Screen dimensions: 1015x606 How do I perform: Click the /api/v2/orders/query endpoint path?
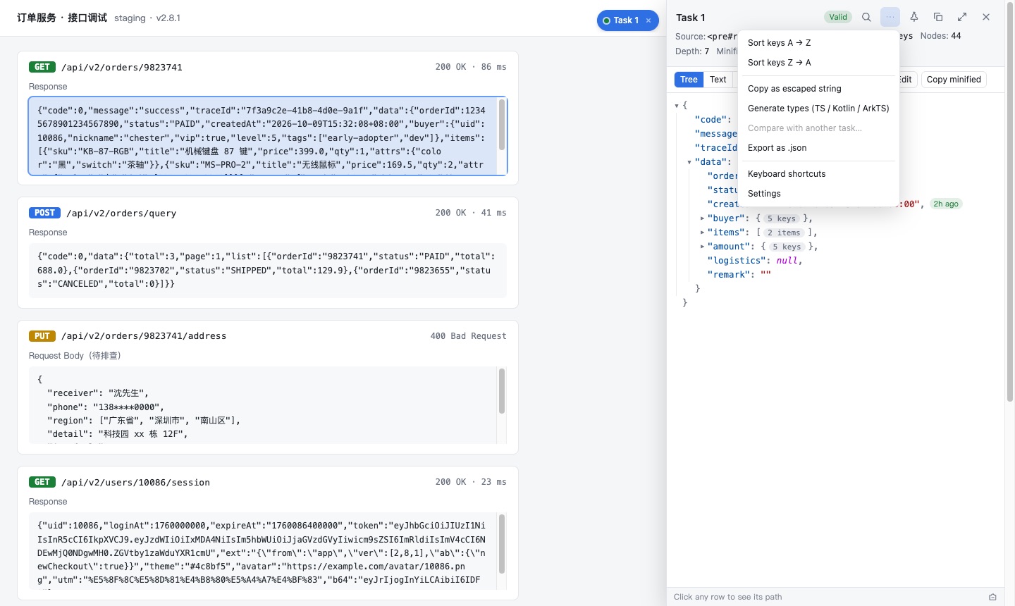121,214
